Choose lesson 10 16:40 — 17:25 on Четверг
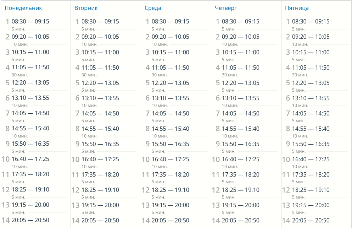 click(x=241, y=159)
